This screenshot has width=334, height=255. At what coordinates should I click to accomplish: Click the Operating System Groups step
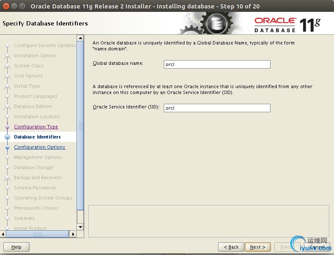pyautogui.click(x=43, y=198)
